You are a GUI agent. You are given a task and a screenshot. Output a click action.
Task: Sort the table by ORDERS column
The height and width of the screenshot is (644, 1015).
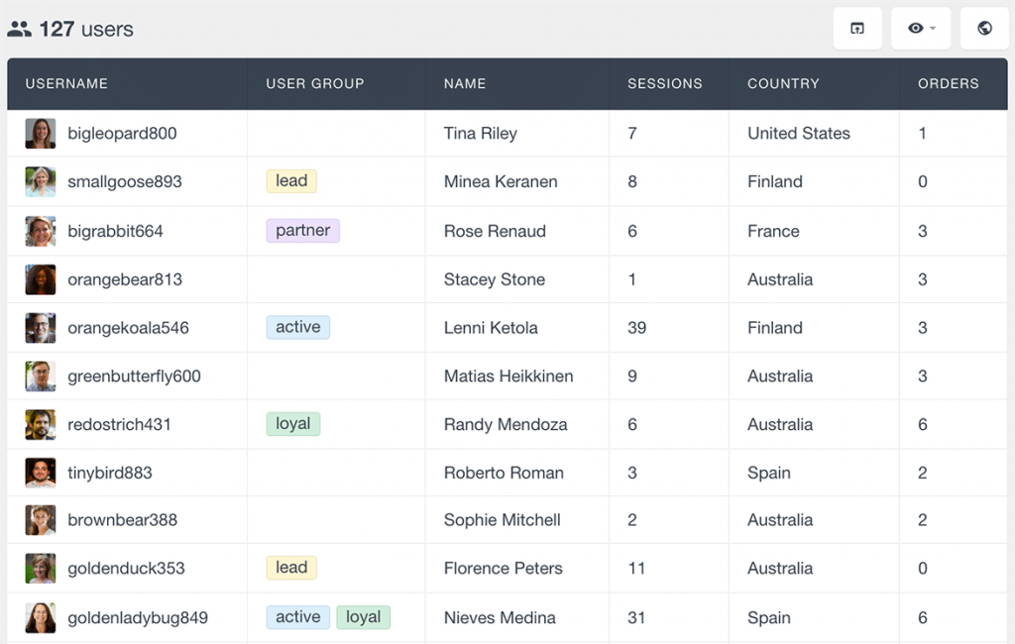click(949, 84)
